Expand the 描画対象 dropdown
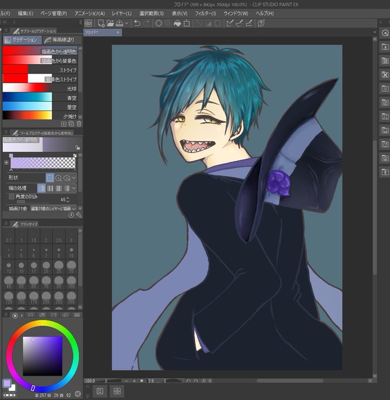The width and height of the screenshot is (390, 400). [x=54, y=208]
